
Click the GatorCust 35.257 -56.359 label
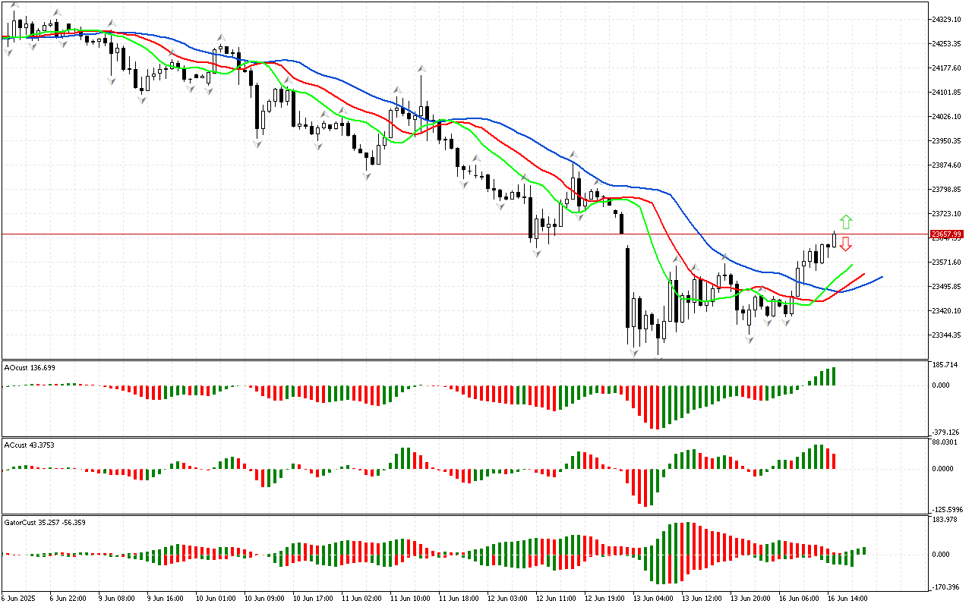point(44,523)
